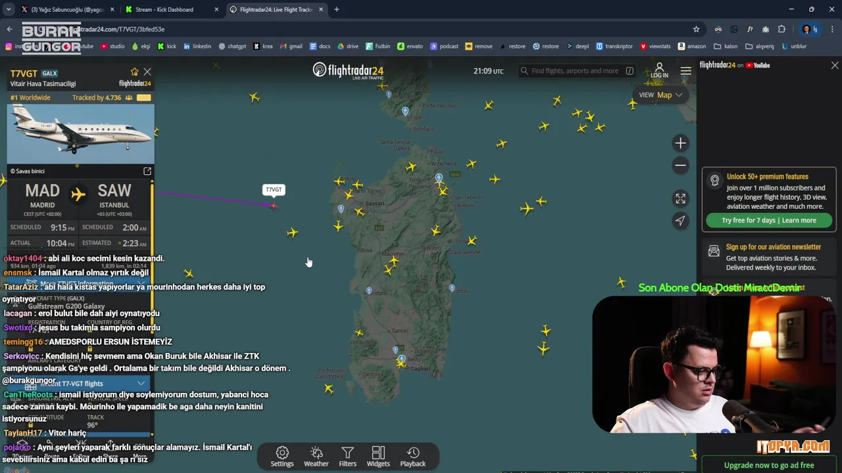Click the search box keyboard shortcut slash icon
Image resolution: width=842 pixels, height=473 pixels.
click(630, 71)
